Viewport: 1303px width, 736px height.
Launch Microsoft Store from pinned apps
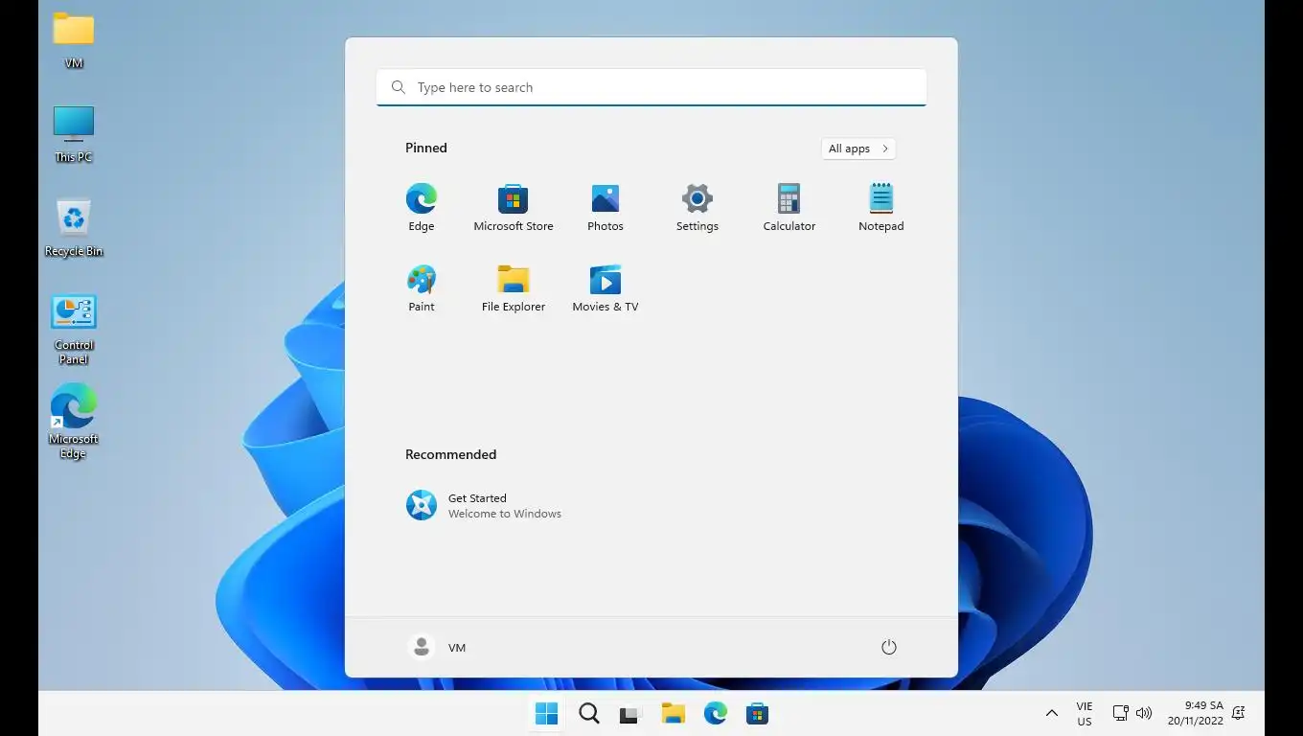514,208
